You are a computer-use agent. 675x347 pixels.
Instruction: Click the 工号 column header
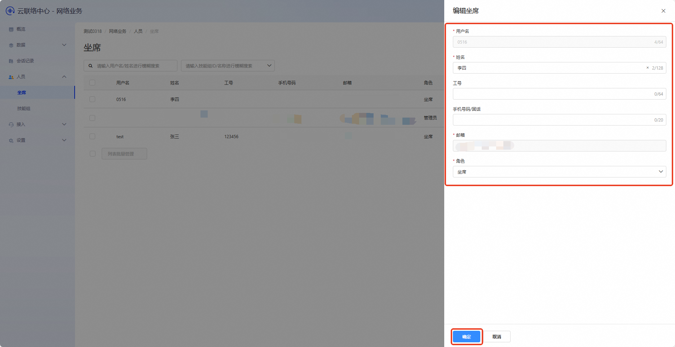coord(229,83)
